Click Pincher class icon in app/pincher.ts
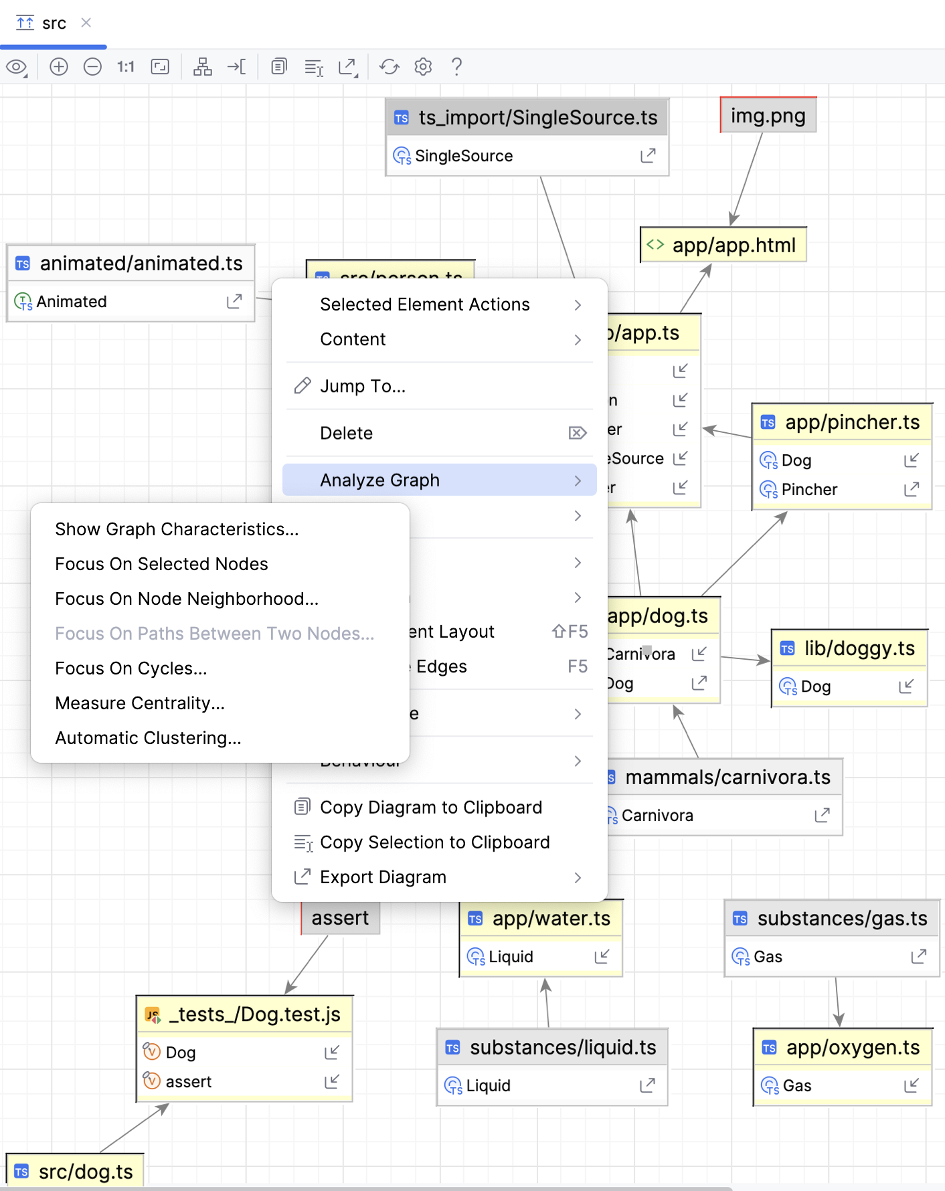Viewport: 945px width, 1191px height. point(768,490)
